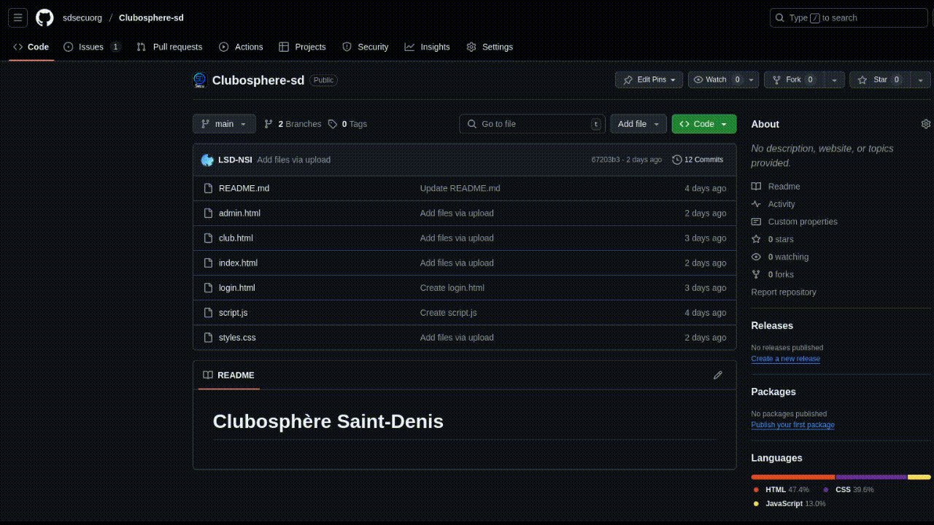Click the tag icon beside Tags
Viewport: 934px width, 525px height.
click(x=333, y=124)
